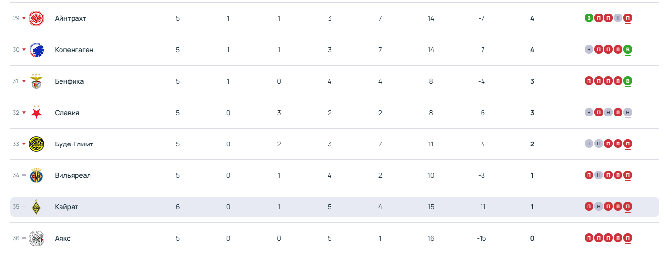
Task: Open the Буде-Глимт team link
Action: click(x=74, y=144)
